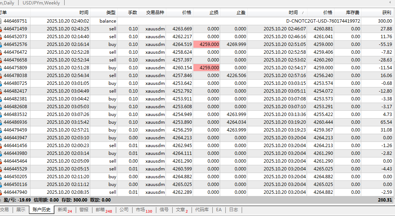
Task: Open the 邮箱 tab with 248 messages
Action: click(x=104, y=210)
